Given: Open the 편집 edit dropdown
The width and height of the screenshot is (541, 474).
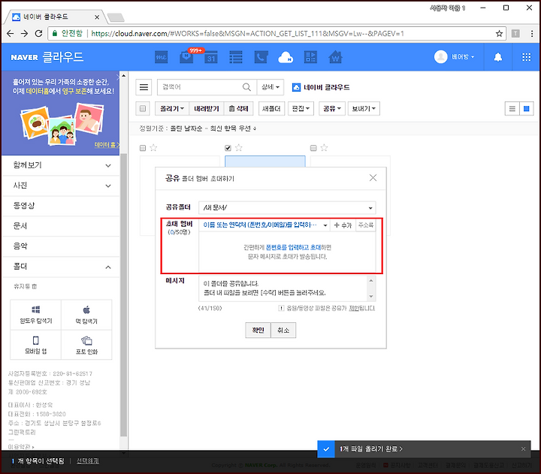Looking at the screenshot, I should pyautogui.click(x=301, y=109).
